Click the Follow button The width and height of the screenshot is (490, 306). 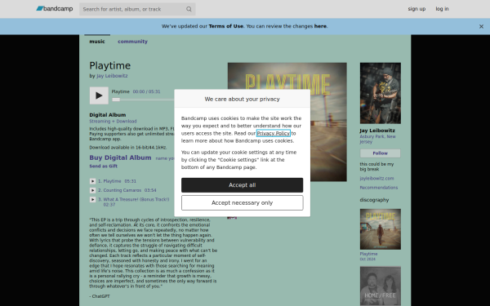381,153
